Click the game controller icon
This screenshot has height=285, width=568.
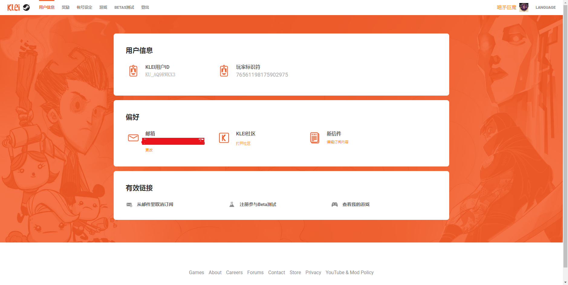click(x=335, y=204)
